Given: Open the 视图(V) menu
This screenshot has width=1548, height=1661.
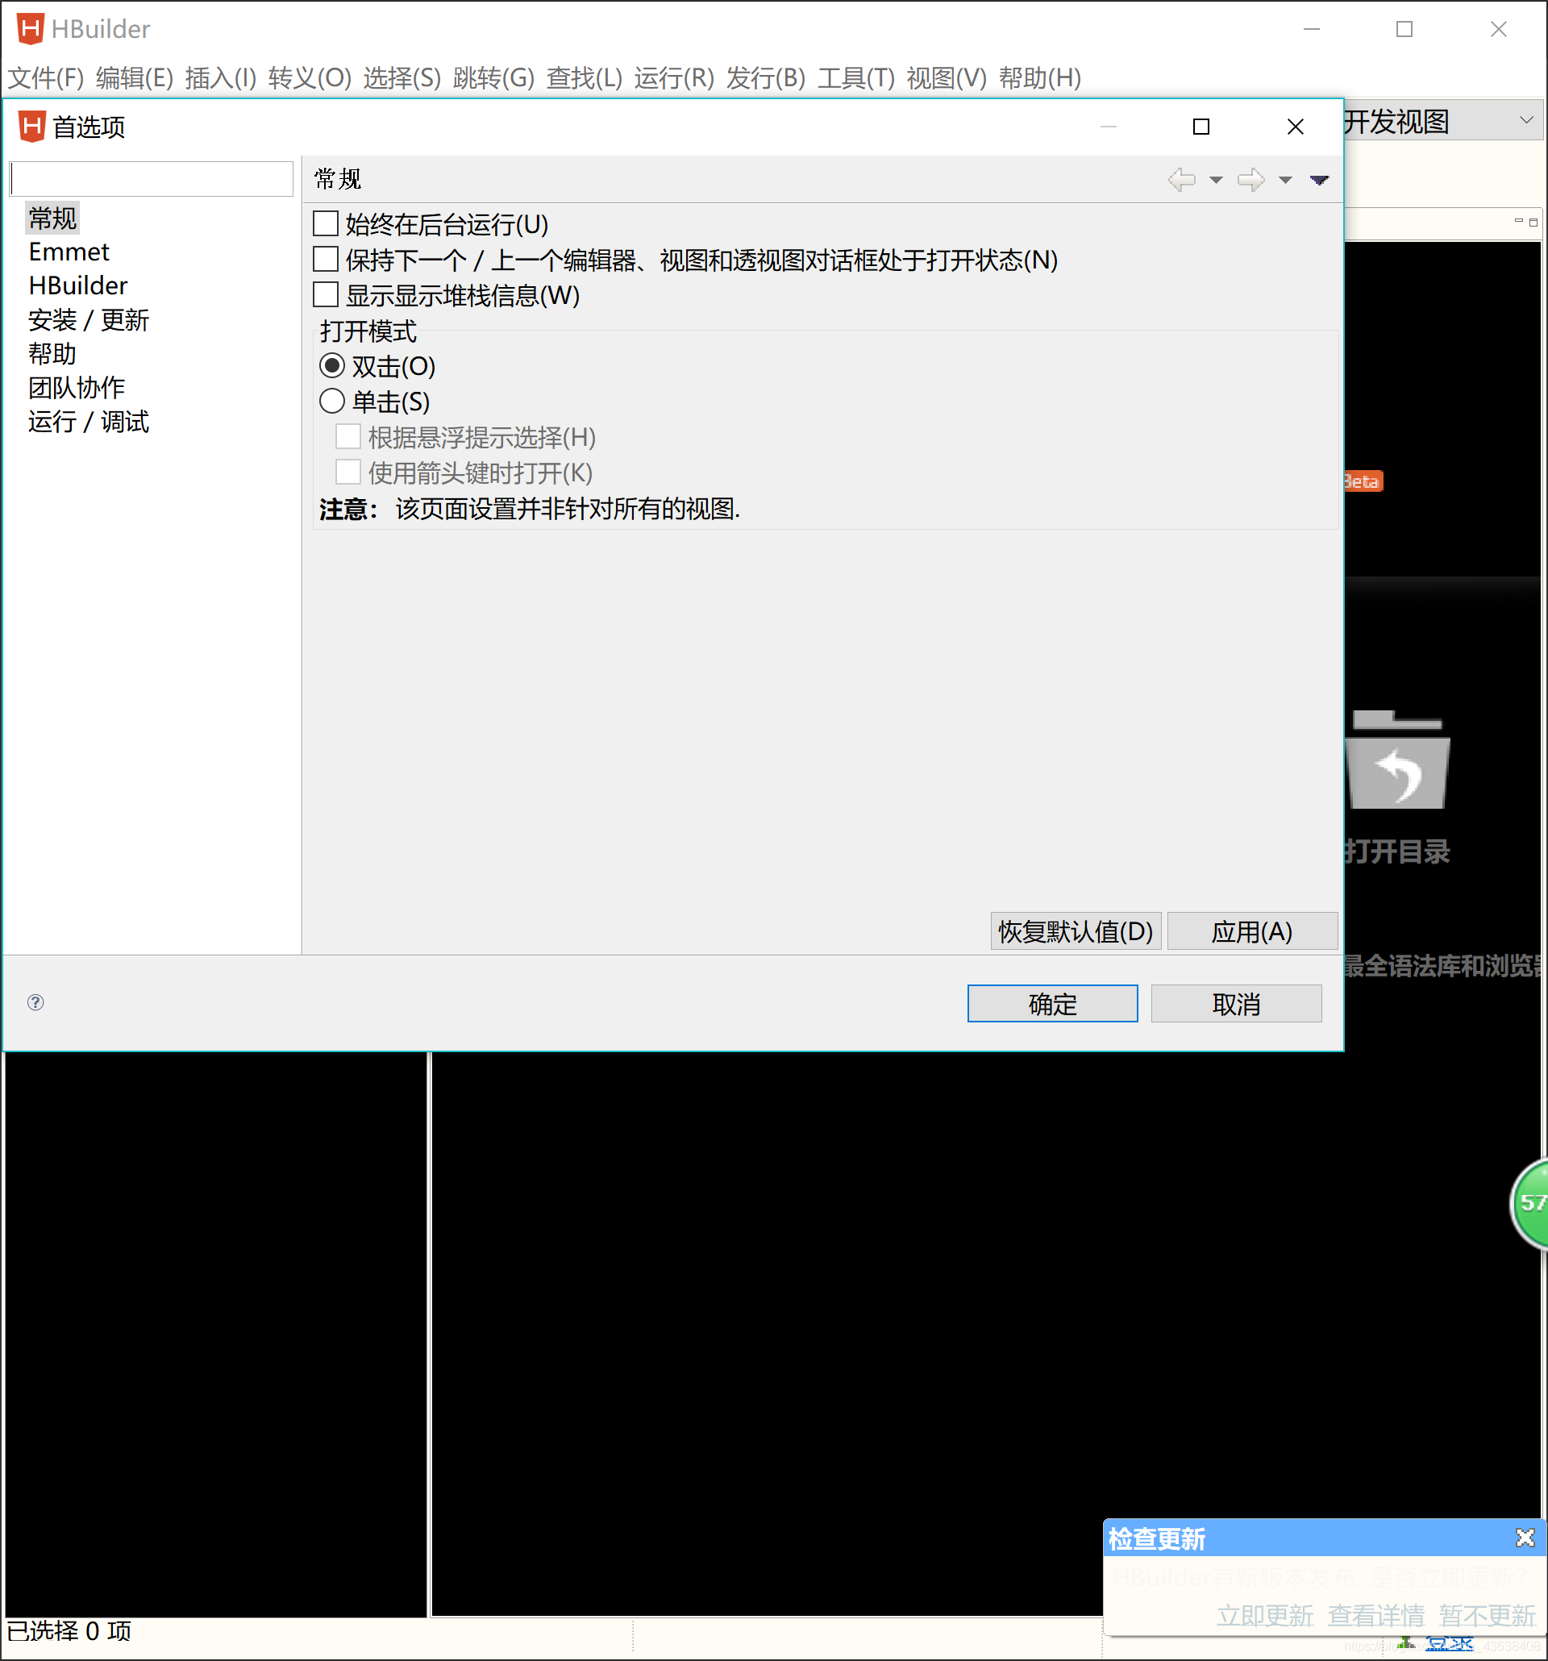Looking at the screenshot, I should [x=947, y=77].
